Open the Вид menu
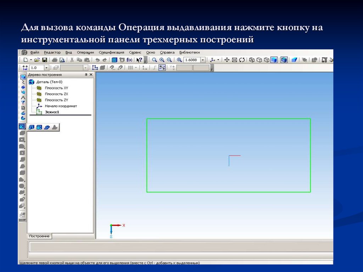The width and height of the screenshot is (363, 272). (68, 52)
